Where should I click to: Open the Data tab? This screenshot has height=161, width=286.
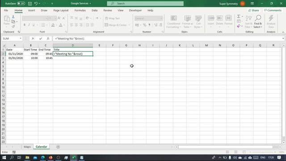click(x=94, y=10)
